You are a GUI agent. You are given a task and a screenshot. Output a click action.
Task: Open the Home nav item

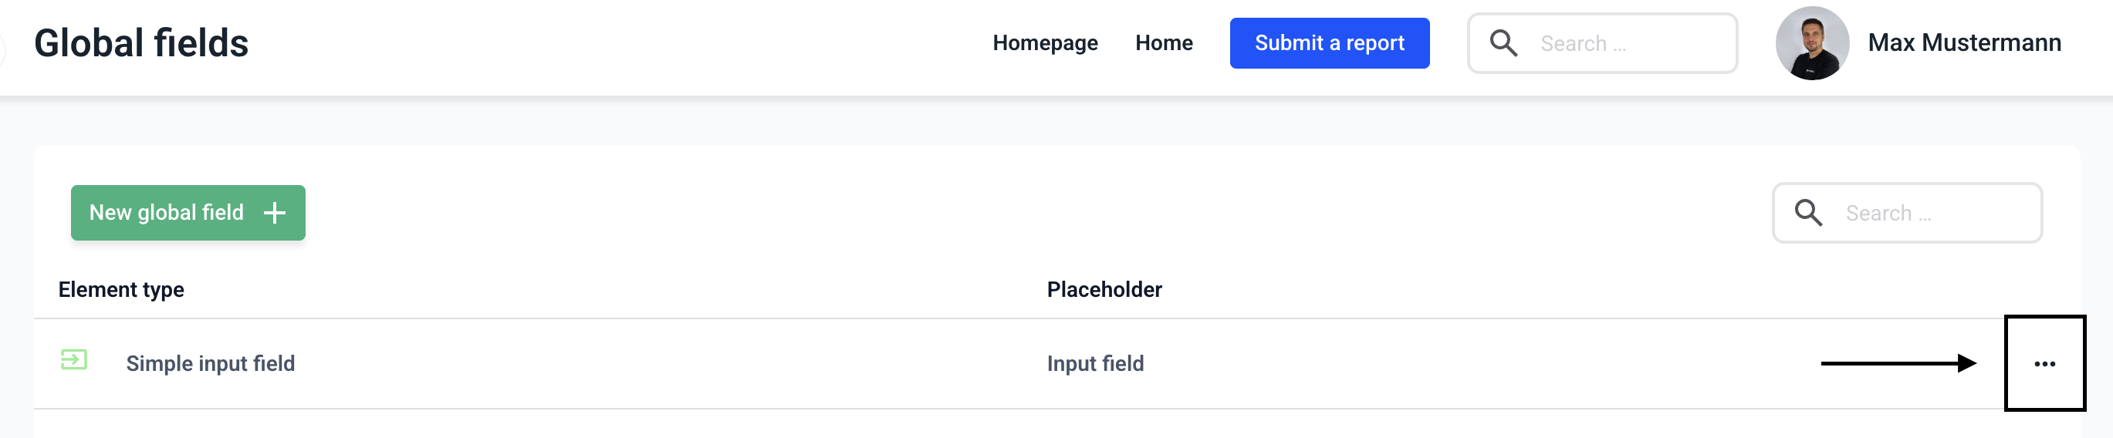coord(1163,42)
